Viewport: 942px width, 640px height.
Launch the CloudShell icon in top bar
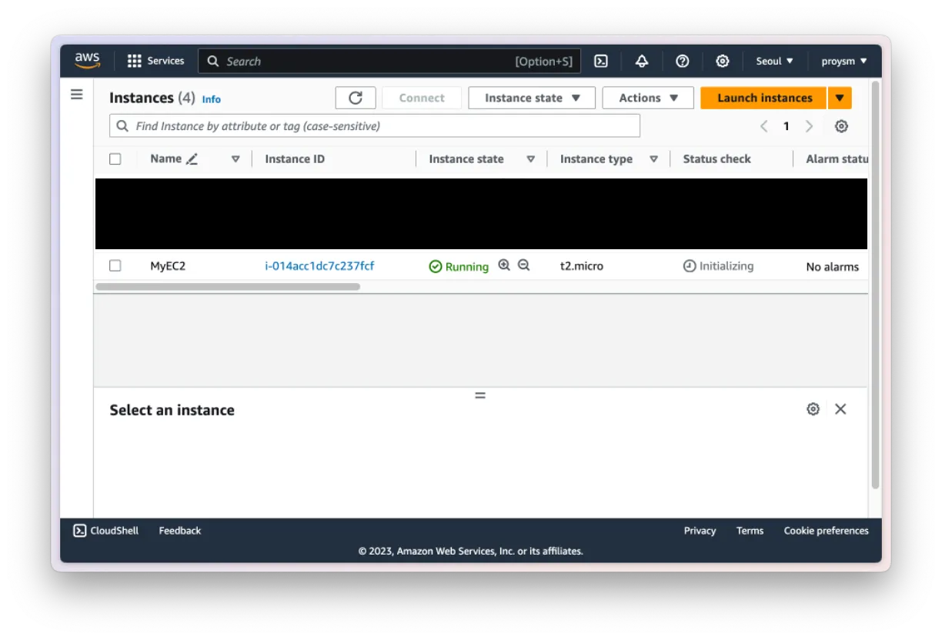tap(601, 62)
